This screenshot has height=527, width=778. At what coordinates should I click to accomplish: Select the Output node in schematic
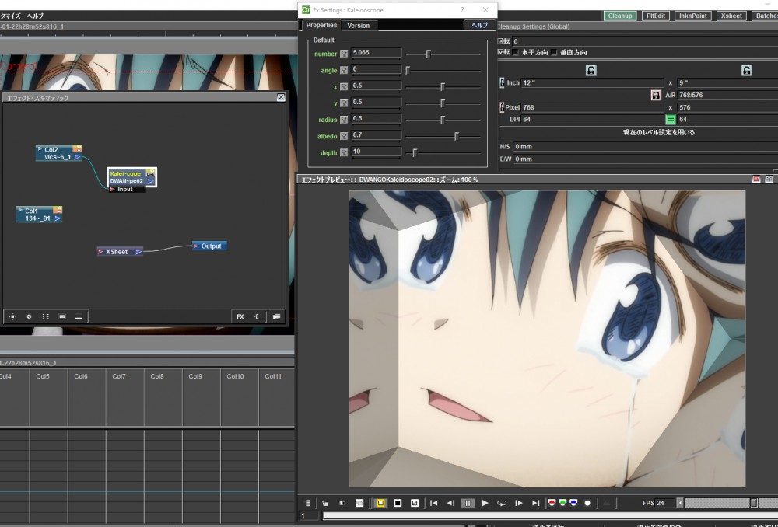click(210, 246)
